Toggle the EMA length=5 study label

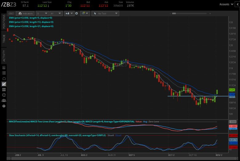(31, 18)
